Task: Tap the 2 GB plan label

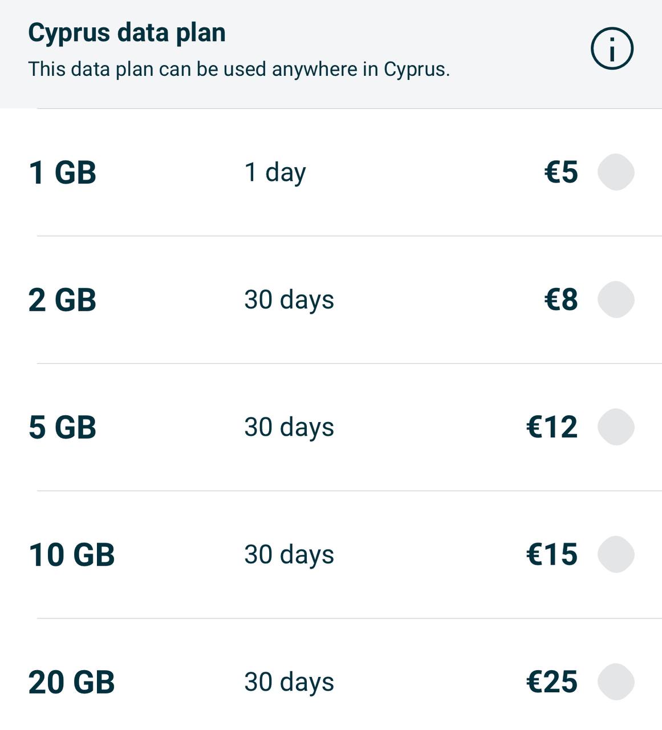Action: (x=62, y=300)
